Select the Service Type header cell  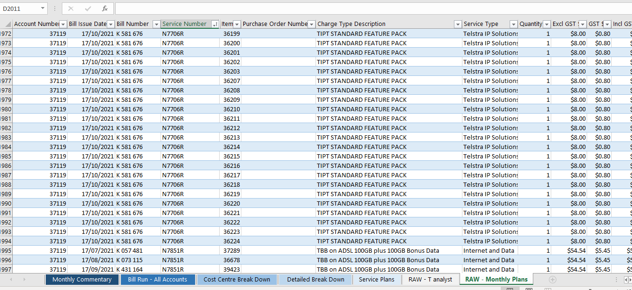coord(490,24)
